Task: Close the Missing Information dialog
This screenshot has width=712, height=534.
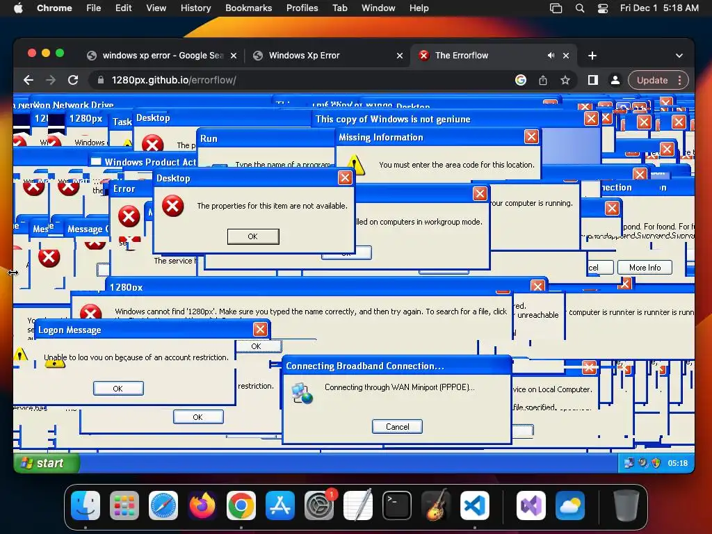Action: (531, 137)
